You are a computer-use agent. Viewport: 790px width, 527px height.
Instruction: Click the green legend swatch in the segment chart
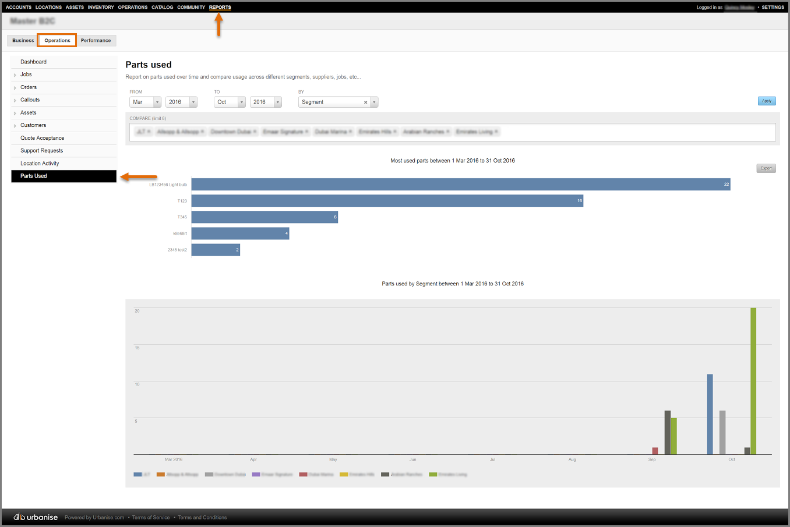(433, 475)
